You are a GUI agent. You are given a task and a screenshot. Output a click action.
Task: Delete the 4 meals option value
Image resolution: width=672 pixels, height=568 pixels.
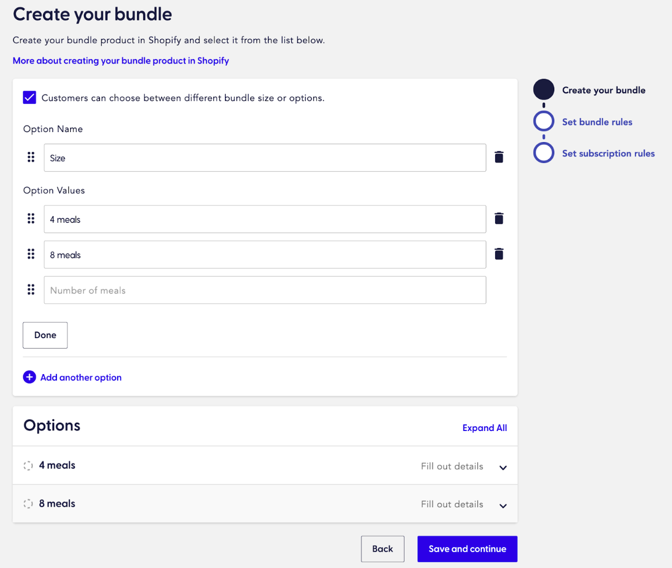coord(499,219)
